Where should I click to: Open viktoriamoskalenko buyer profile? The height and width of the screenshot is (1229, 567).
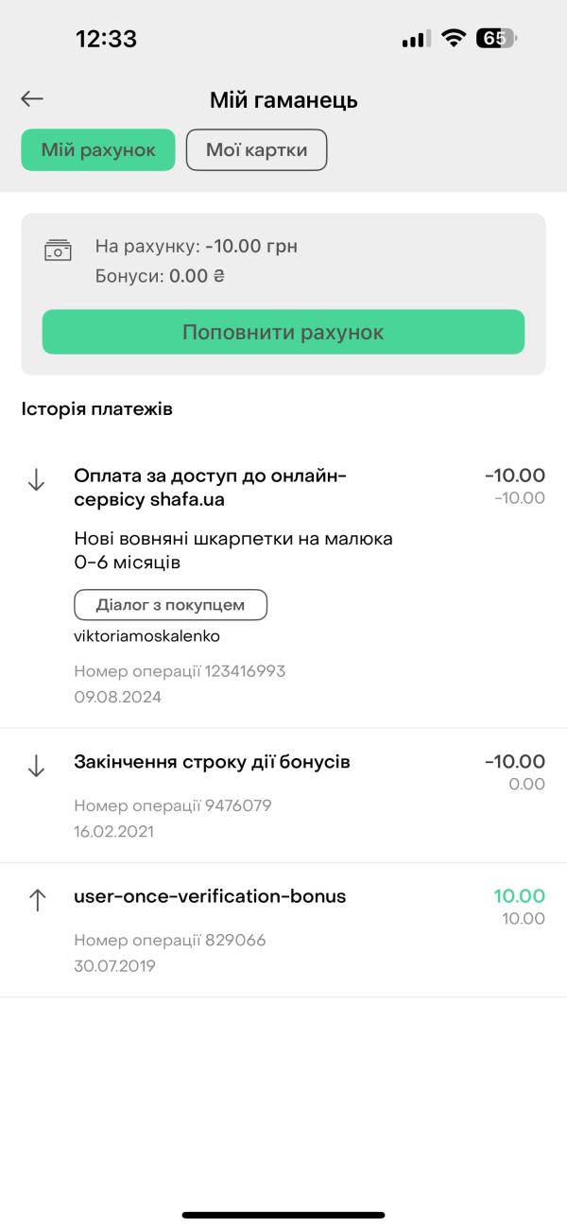(x=146, y=636)
